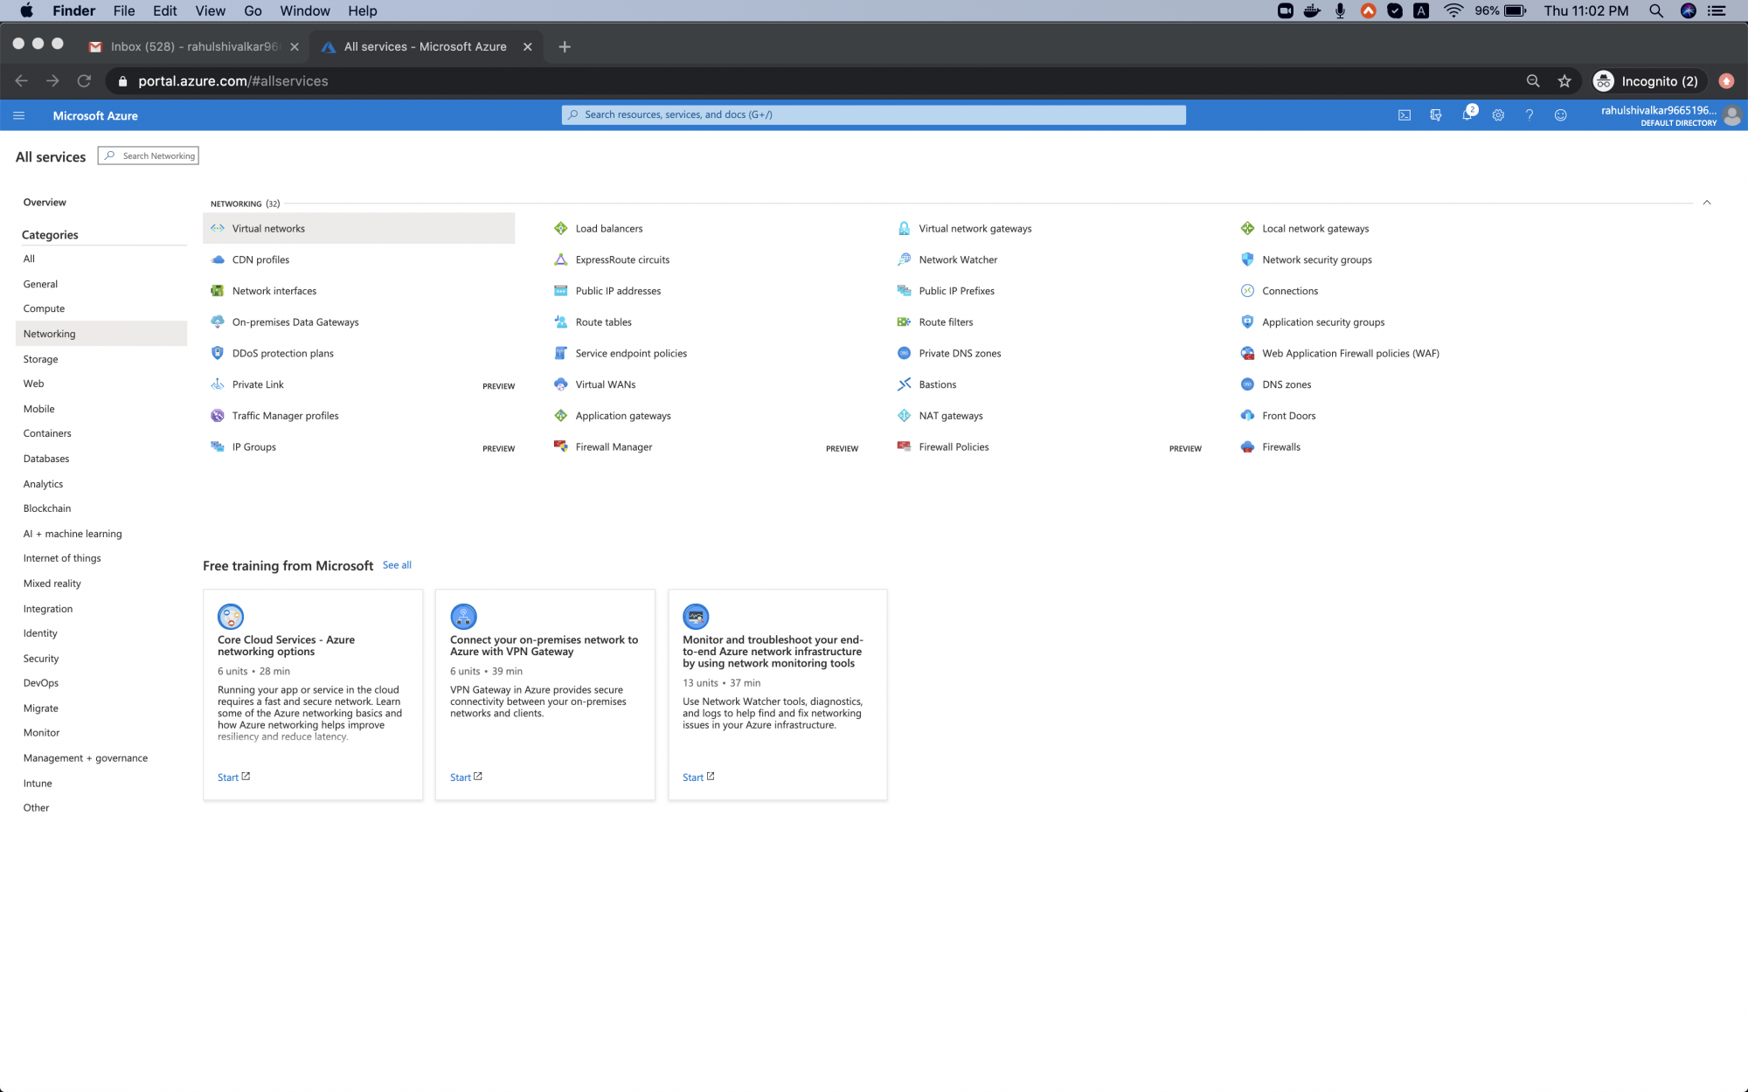Open Azure portal settings gear

coord(1498,114)
